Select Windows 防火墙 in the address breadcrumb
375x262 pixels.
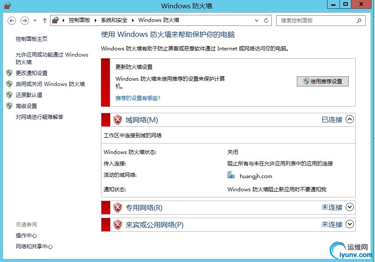tap(159, 20)
